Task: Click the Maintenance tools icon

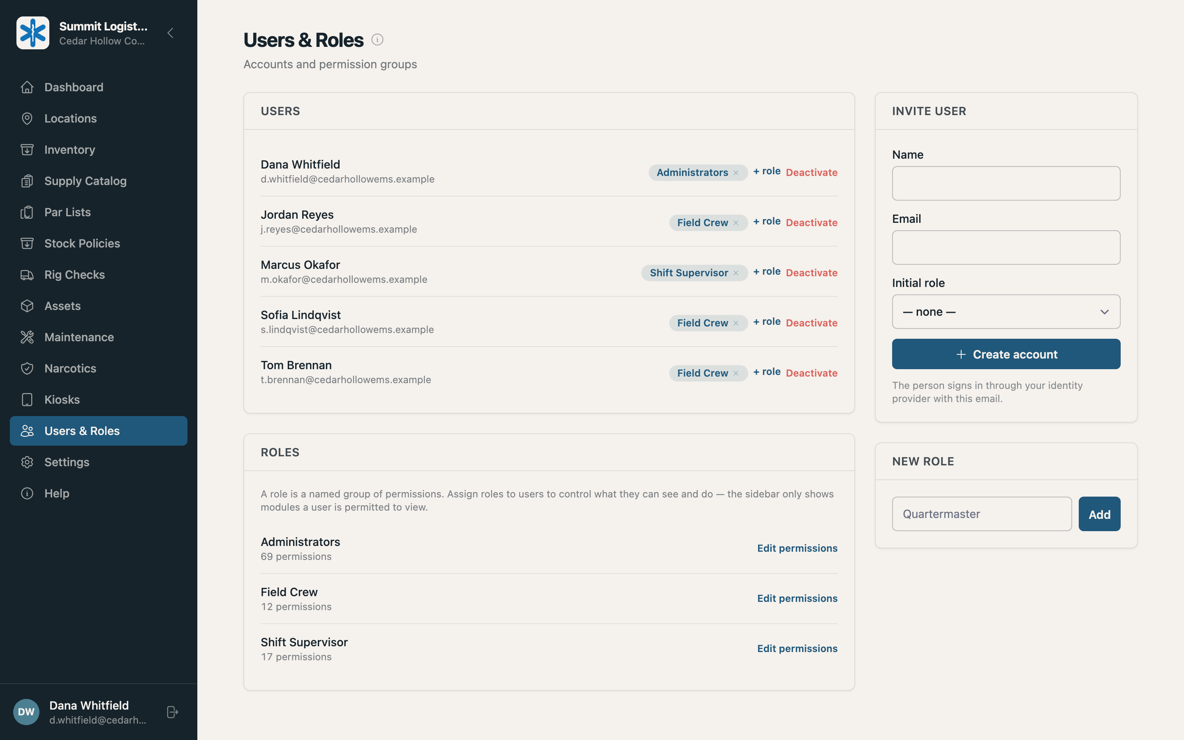Action: click(27, 337)
